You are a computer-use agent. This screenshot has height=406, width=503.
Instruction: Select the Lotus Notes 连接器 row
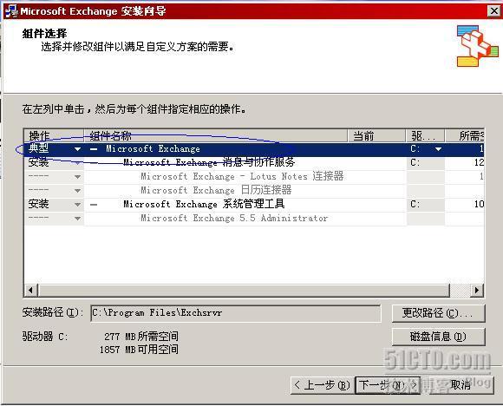254,177
